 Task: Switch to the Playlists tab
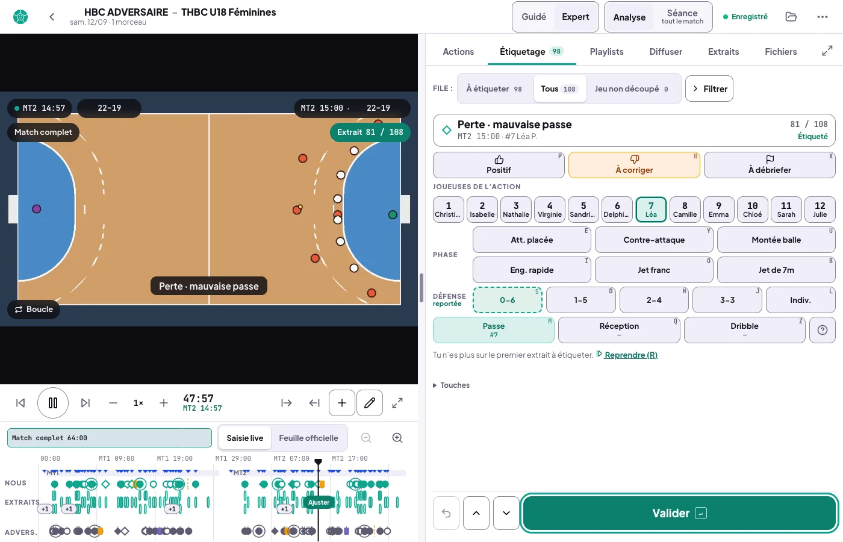click(606, 52)
